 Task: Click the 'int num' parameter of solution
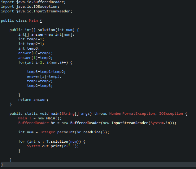65,30
